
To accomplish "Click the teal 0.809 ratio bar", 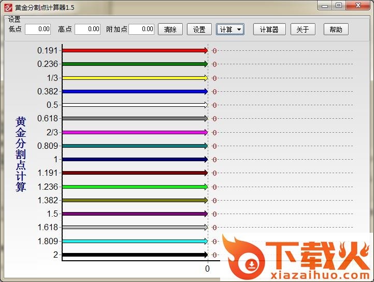I will pyautogui.click(x=135, y=146).
